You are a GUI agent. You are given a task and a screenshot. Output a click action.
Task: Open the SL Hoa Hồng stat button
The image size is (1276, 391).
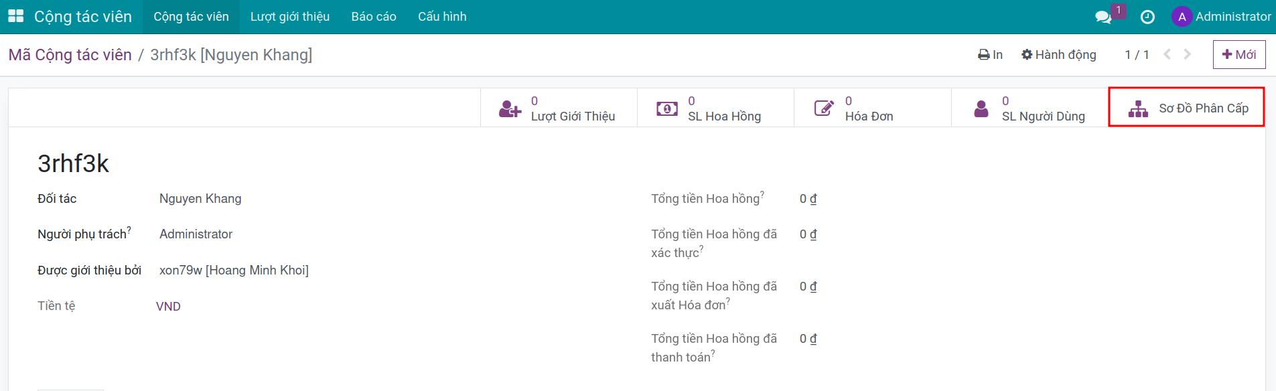pos(715,108)
